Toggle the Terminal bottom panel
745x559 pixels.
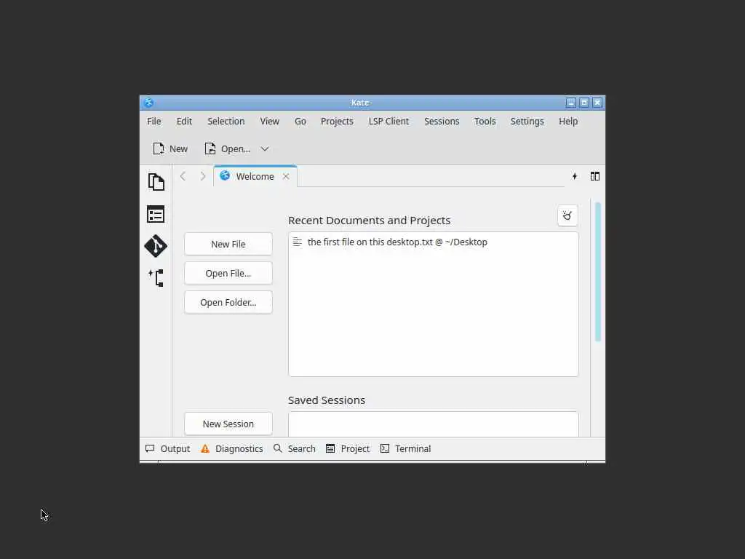[406, 448]
